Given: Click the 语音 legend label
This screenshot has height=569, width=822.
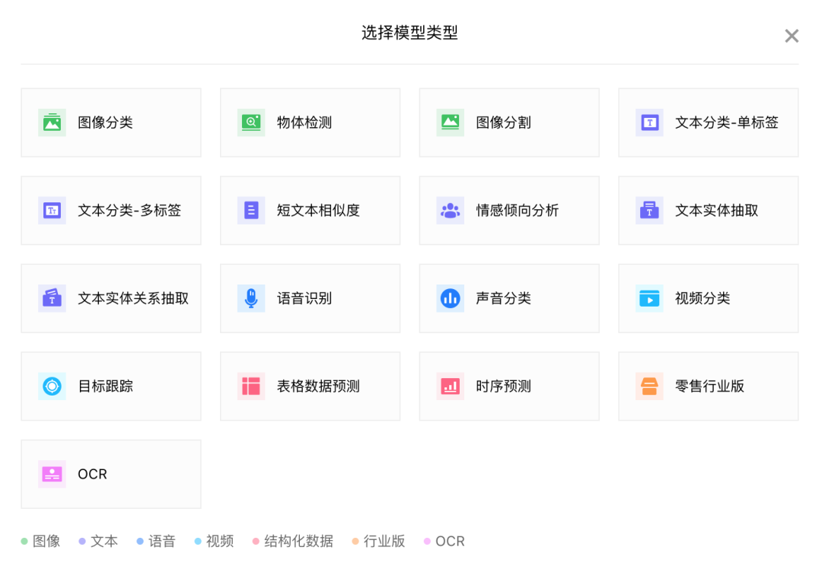Looking at the screenshot, I should click(161, 541).
